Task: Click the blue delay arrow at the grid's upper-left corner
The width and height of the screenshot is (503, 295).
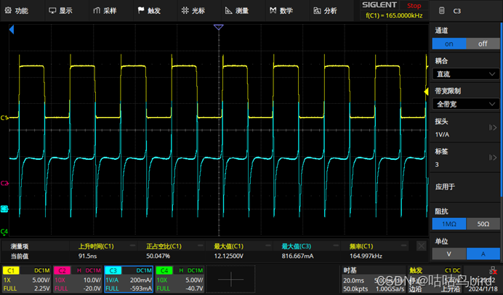Action: (12, 30)
